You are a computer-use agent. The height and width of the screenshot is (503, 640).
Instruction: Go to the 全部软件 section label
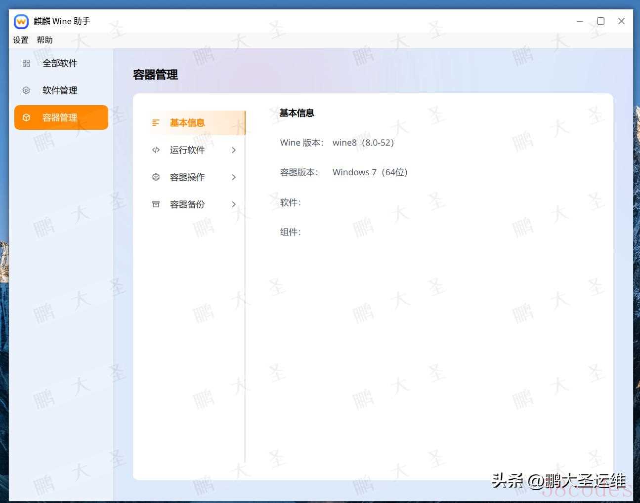60,63
